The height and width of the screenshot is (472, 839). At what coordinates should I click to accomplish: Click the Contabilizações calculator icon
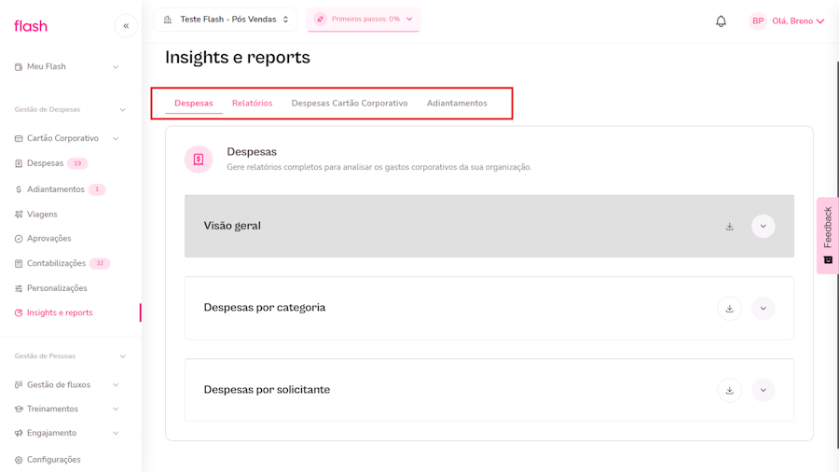[x=19, y=263]
